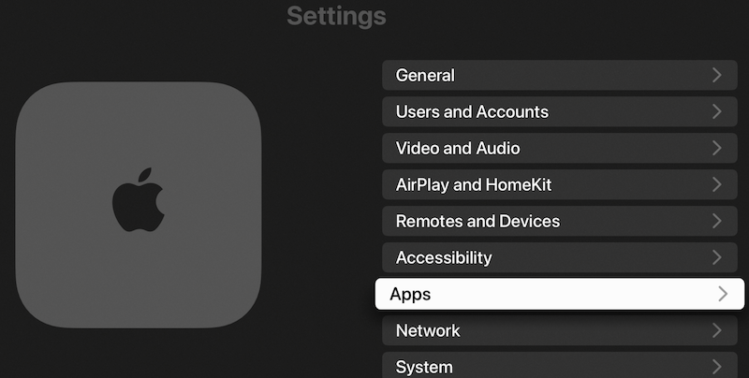Select the Network settings row
The width and height of the screenshot is (749, 378).
tap(559, 330)
